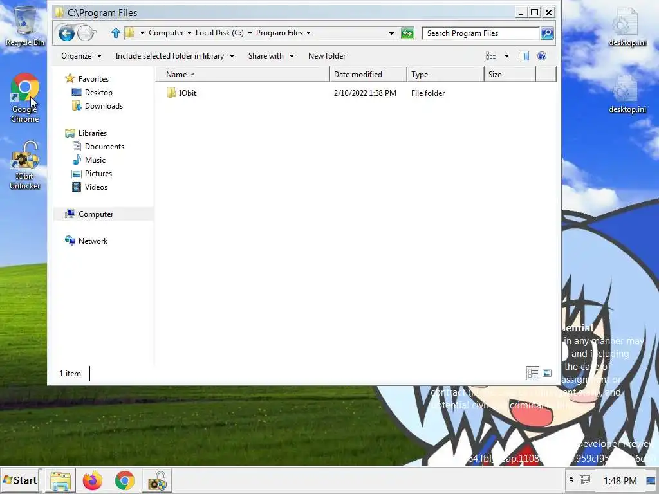
Task: Select Libraries in navigation pane
Action: click(x=93, y=133)
